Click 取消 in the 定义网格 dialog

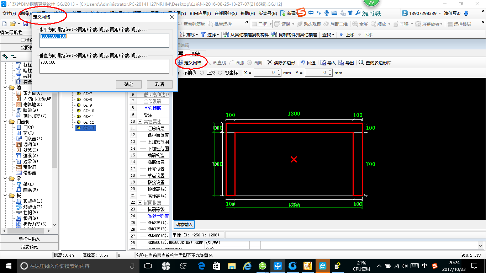click(160, 84)
